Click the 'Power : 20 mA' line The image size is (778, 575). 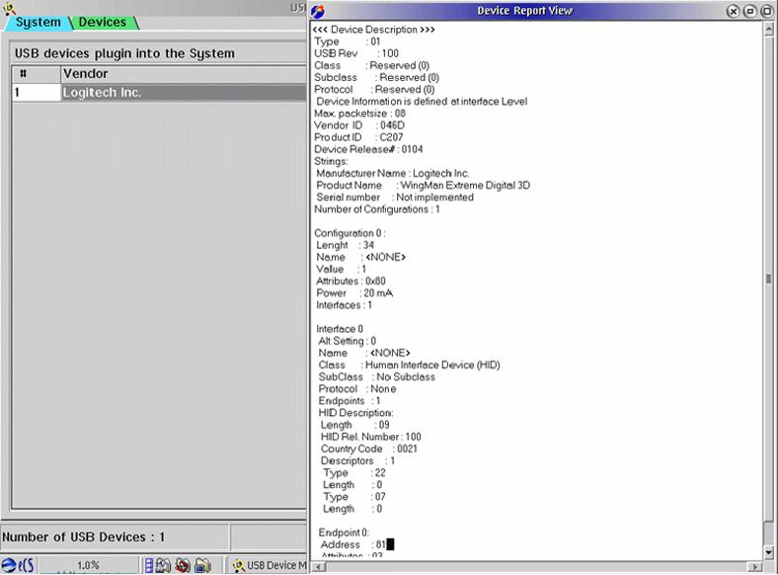[x=354, y=293]
